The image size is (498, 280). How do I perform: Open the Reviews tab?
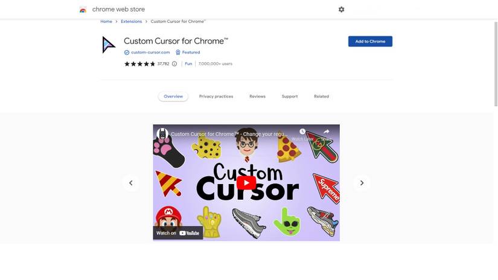257,96
